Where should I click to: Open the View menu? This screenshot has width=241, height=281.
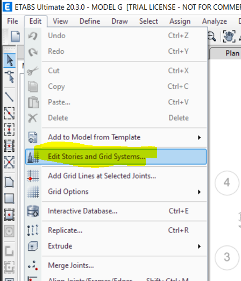pyautogui.click(x=60, y=21)
